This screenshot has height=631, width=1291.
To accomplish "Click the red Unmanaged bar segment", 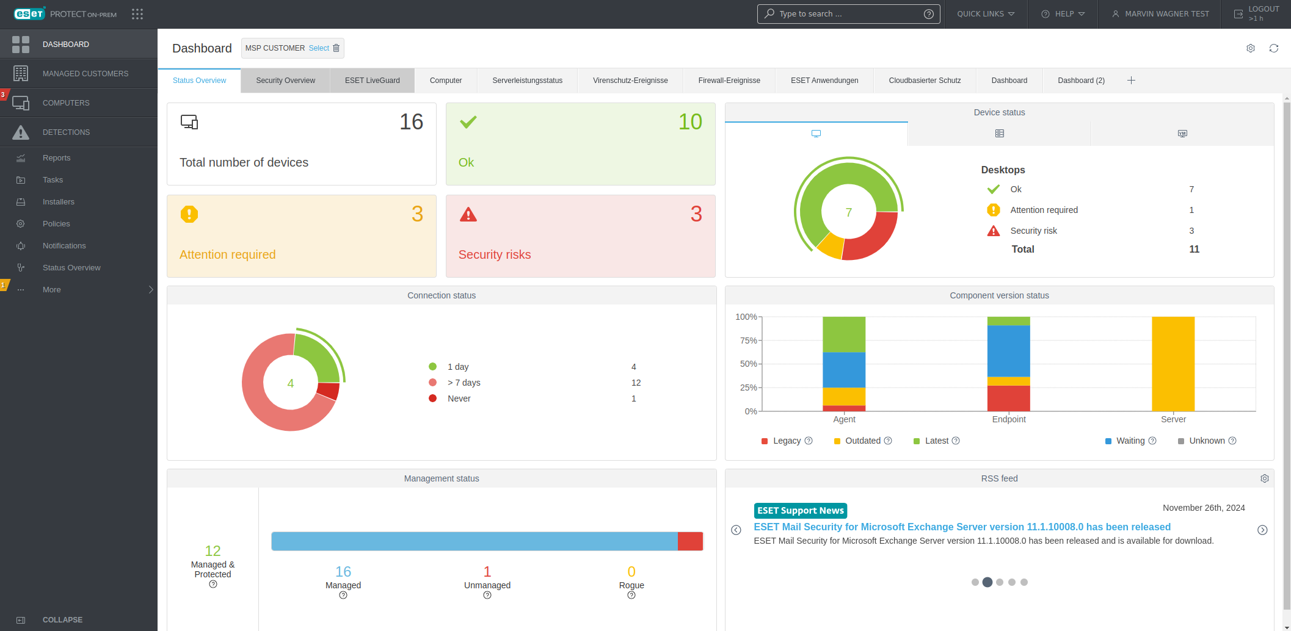I will 691,541.
